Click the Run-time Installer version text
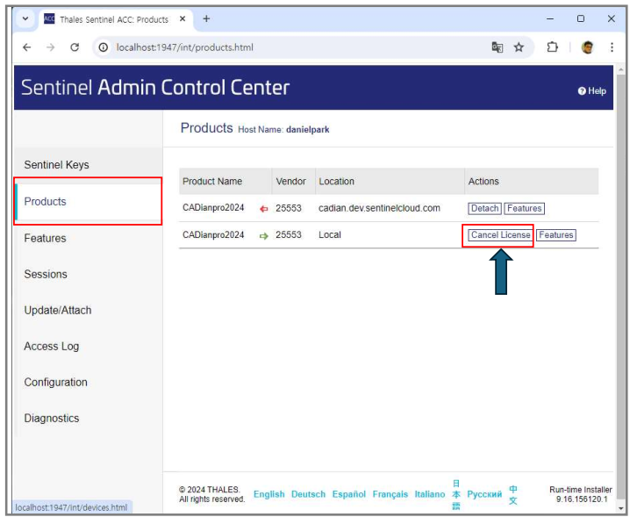 tap(581, 494)
